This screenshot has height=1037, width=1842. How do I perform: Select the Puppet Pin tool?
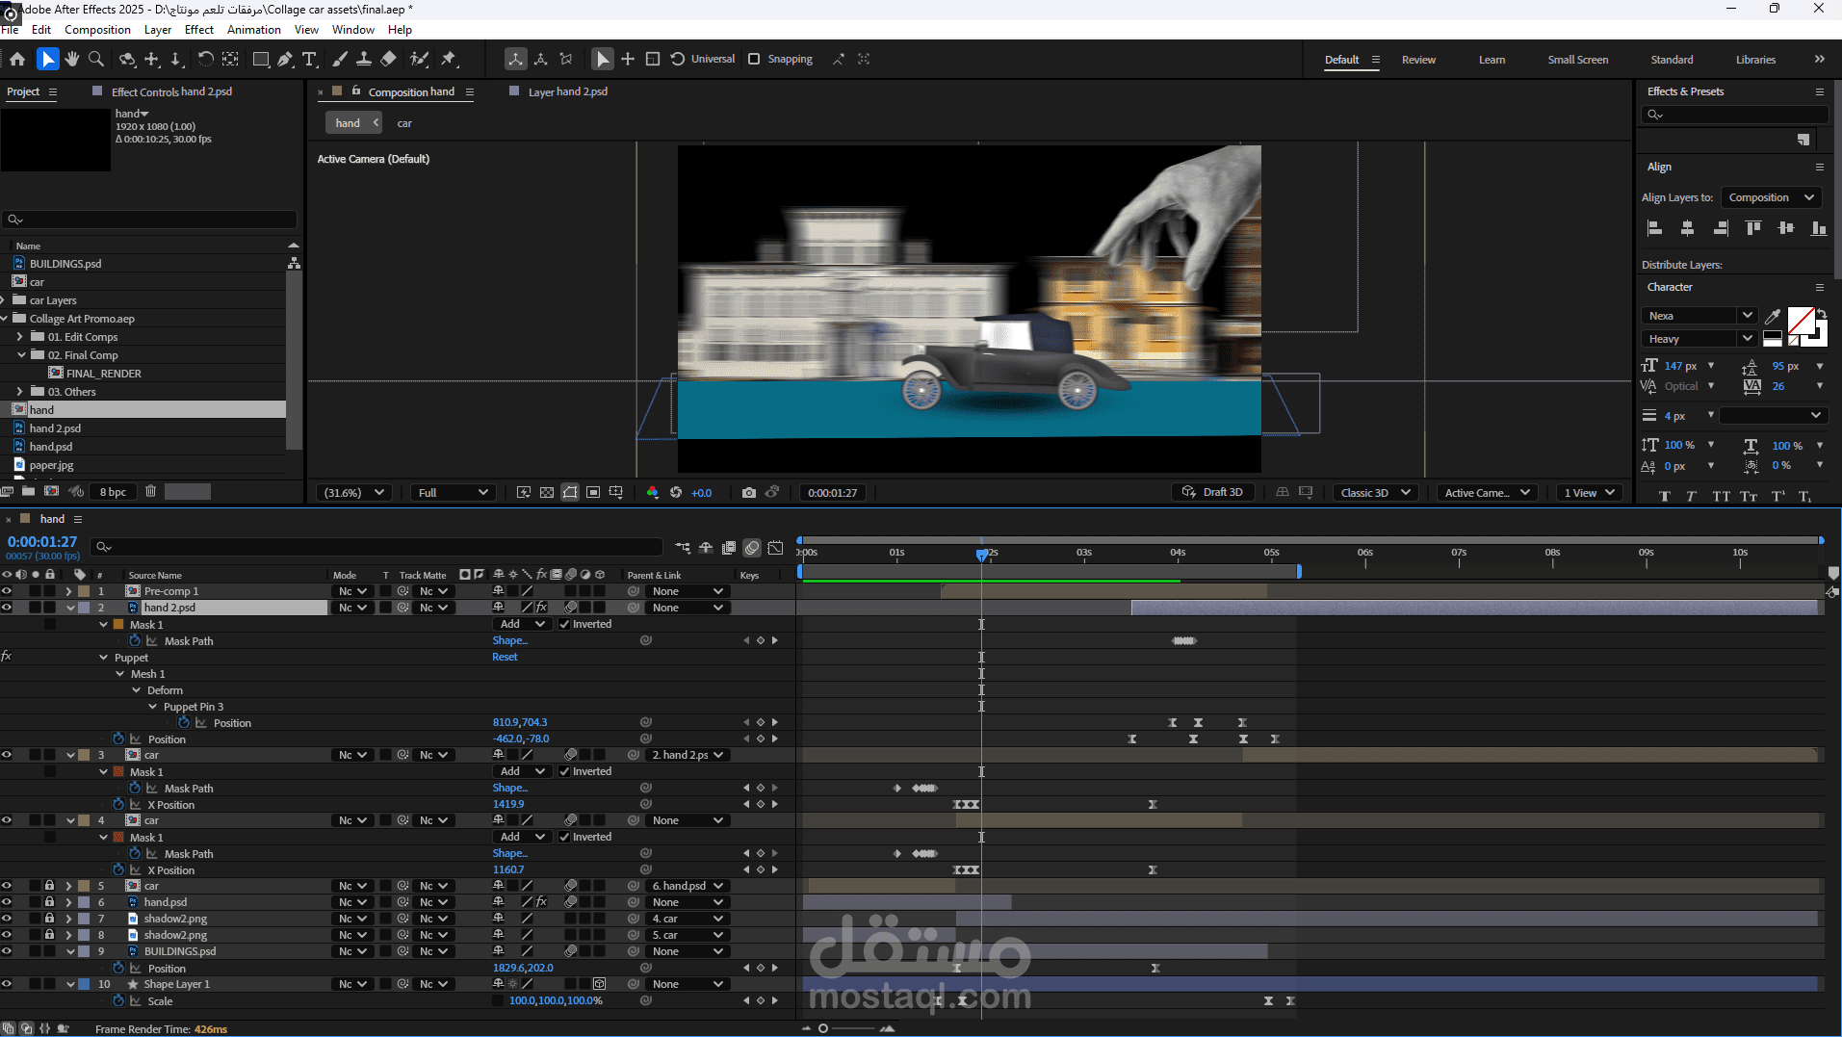[x=449, y=59]
